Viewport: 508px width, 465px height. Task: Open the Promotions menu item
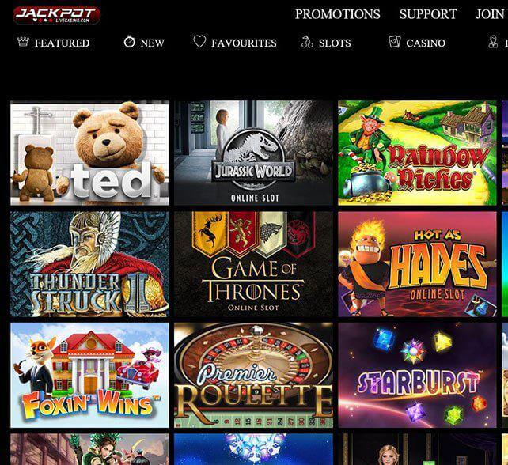[x=338, y=14]
